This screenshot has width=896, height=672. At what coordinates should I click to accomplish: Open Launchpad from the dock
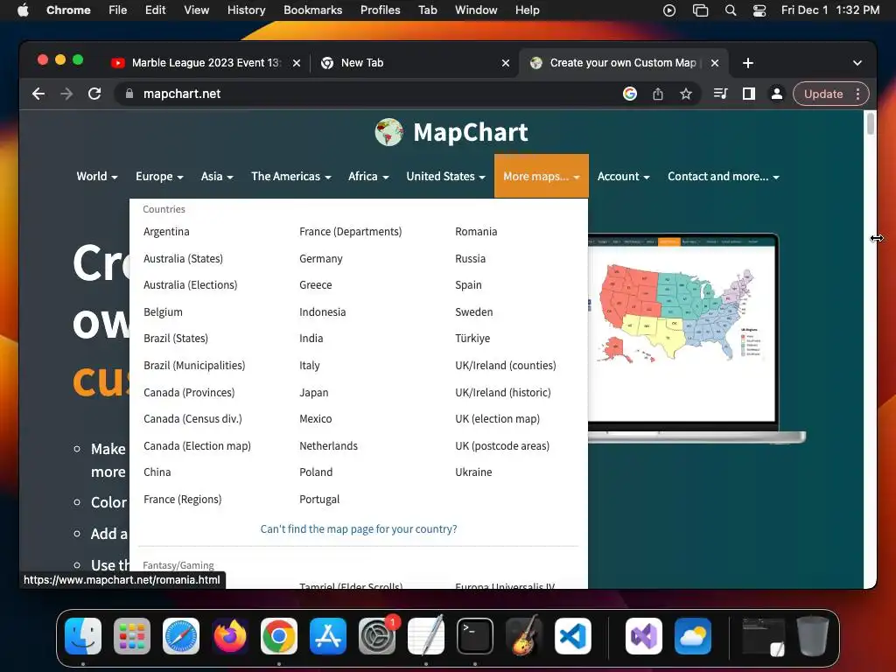132,636
